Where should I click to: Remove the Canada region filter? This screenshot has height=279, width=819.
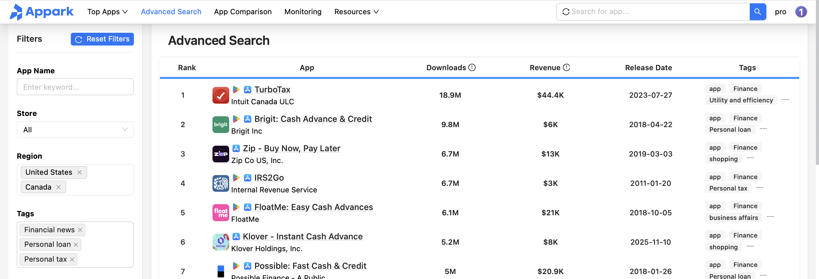pyautogui.click(x=58, y=187)
